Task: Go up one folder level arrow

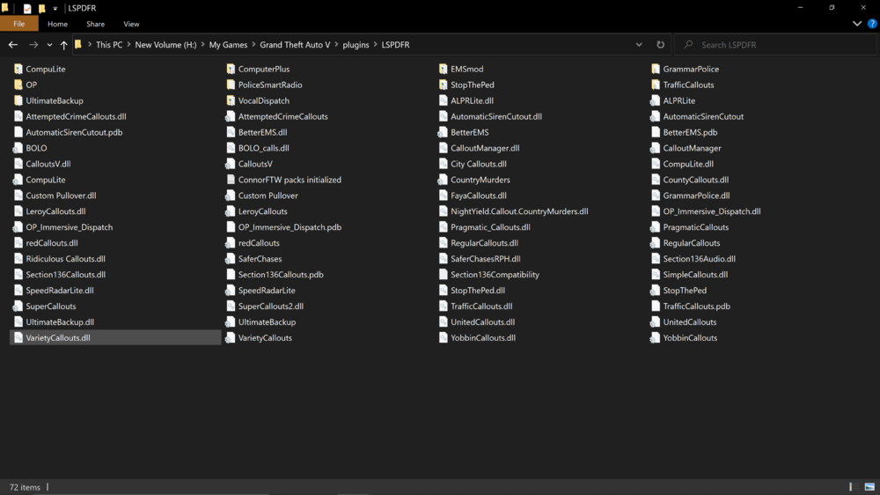Action: point(63,45)
